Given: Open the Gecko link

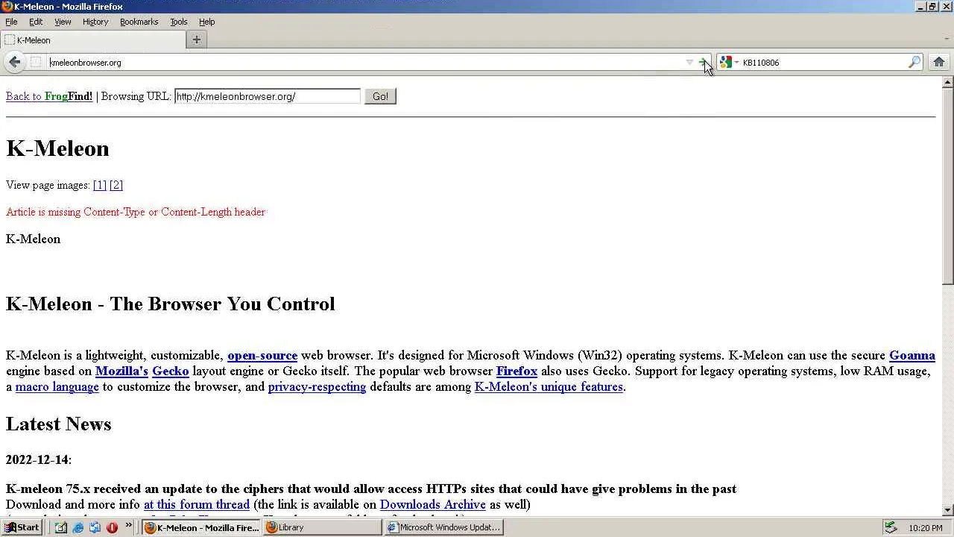Looking at the screenshot, I should pos(171,371).
